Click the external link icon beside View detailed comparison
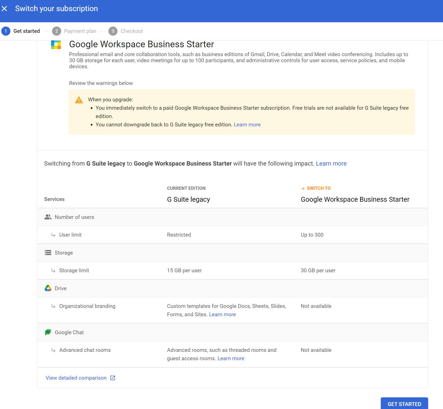This screenshot has width=443, height=409. 113,378
